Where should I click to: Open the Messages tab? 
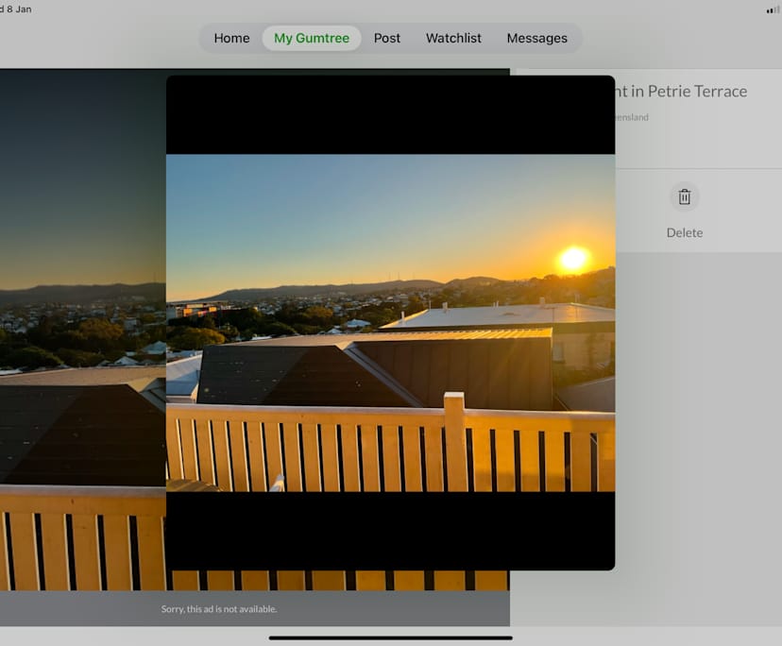pos(536,38)
